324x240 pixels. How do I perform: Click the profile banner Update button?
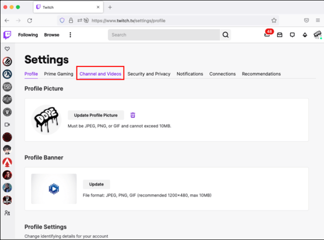(96, 184)
